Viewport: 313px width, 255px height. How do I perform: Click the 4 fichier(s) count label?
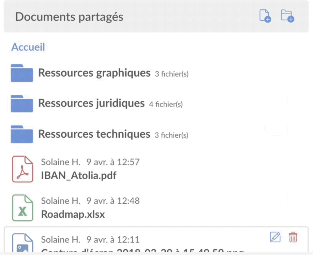tap(166, 104)
